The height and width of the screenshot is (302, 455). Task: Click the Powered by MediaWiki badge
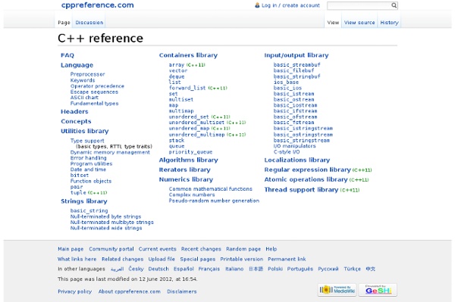coord(337,290)
